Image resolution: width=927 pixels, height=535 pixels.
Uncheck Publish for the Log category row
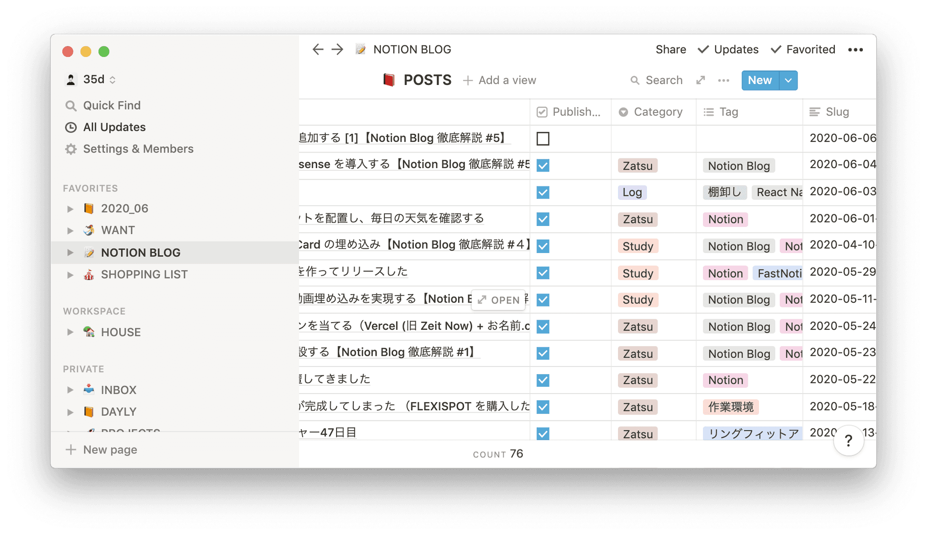[x=543, y=193]
